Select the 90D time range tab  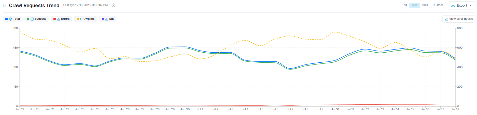[x=425, y=5]
